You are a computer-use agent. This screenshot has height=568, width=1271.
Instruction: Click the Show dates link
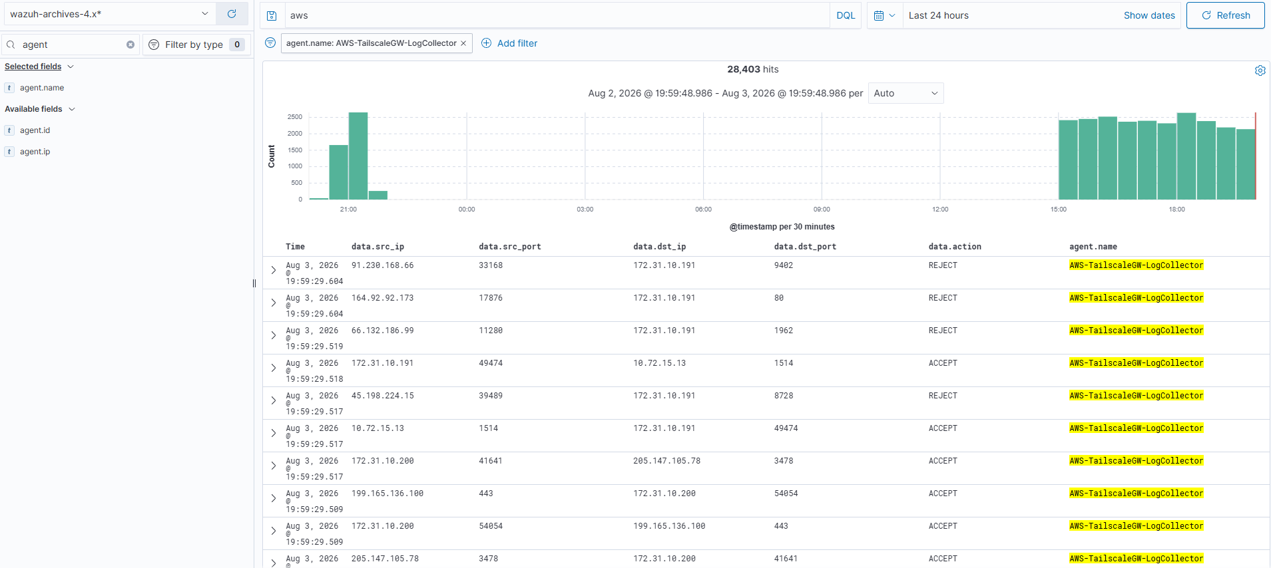[1149, 15]
